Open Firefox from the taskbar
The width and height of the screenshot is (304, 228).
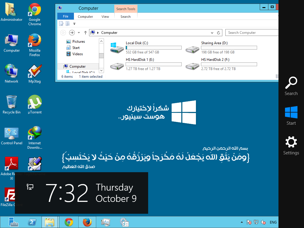tap(87, 222)
